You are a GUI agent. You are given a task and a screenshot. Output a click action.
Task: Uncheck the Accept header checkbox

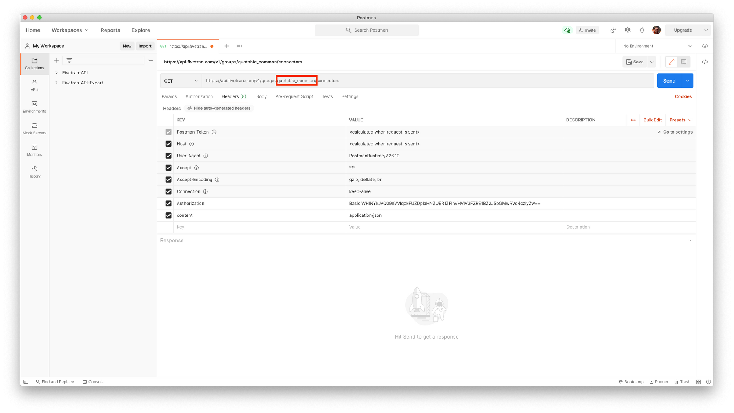pos(168,168)
